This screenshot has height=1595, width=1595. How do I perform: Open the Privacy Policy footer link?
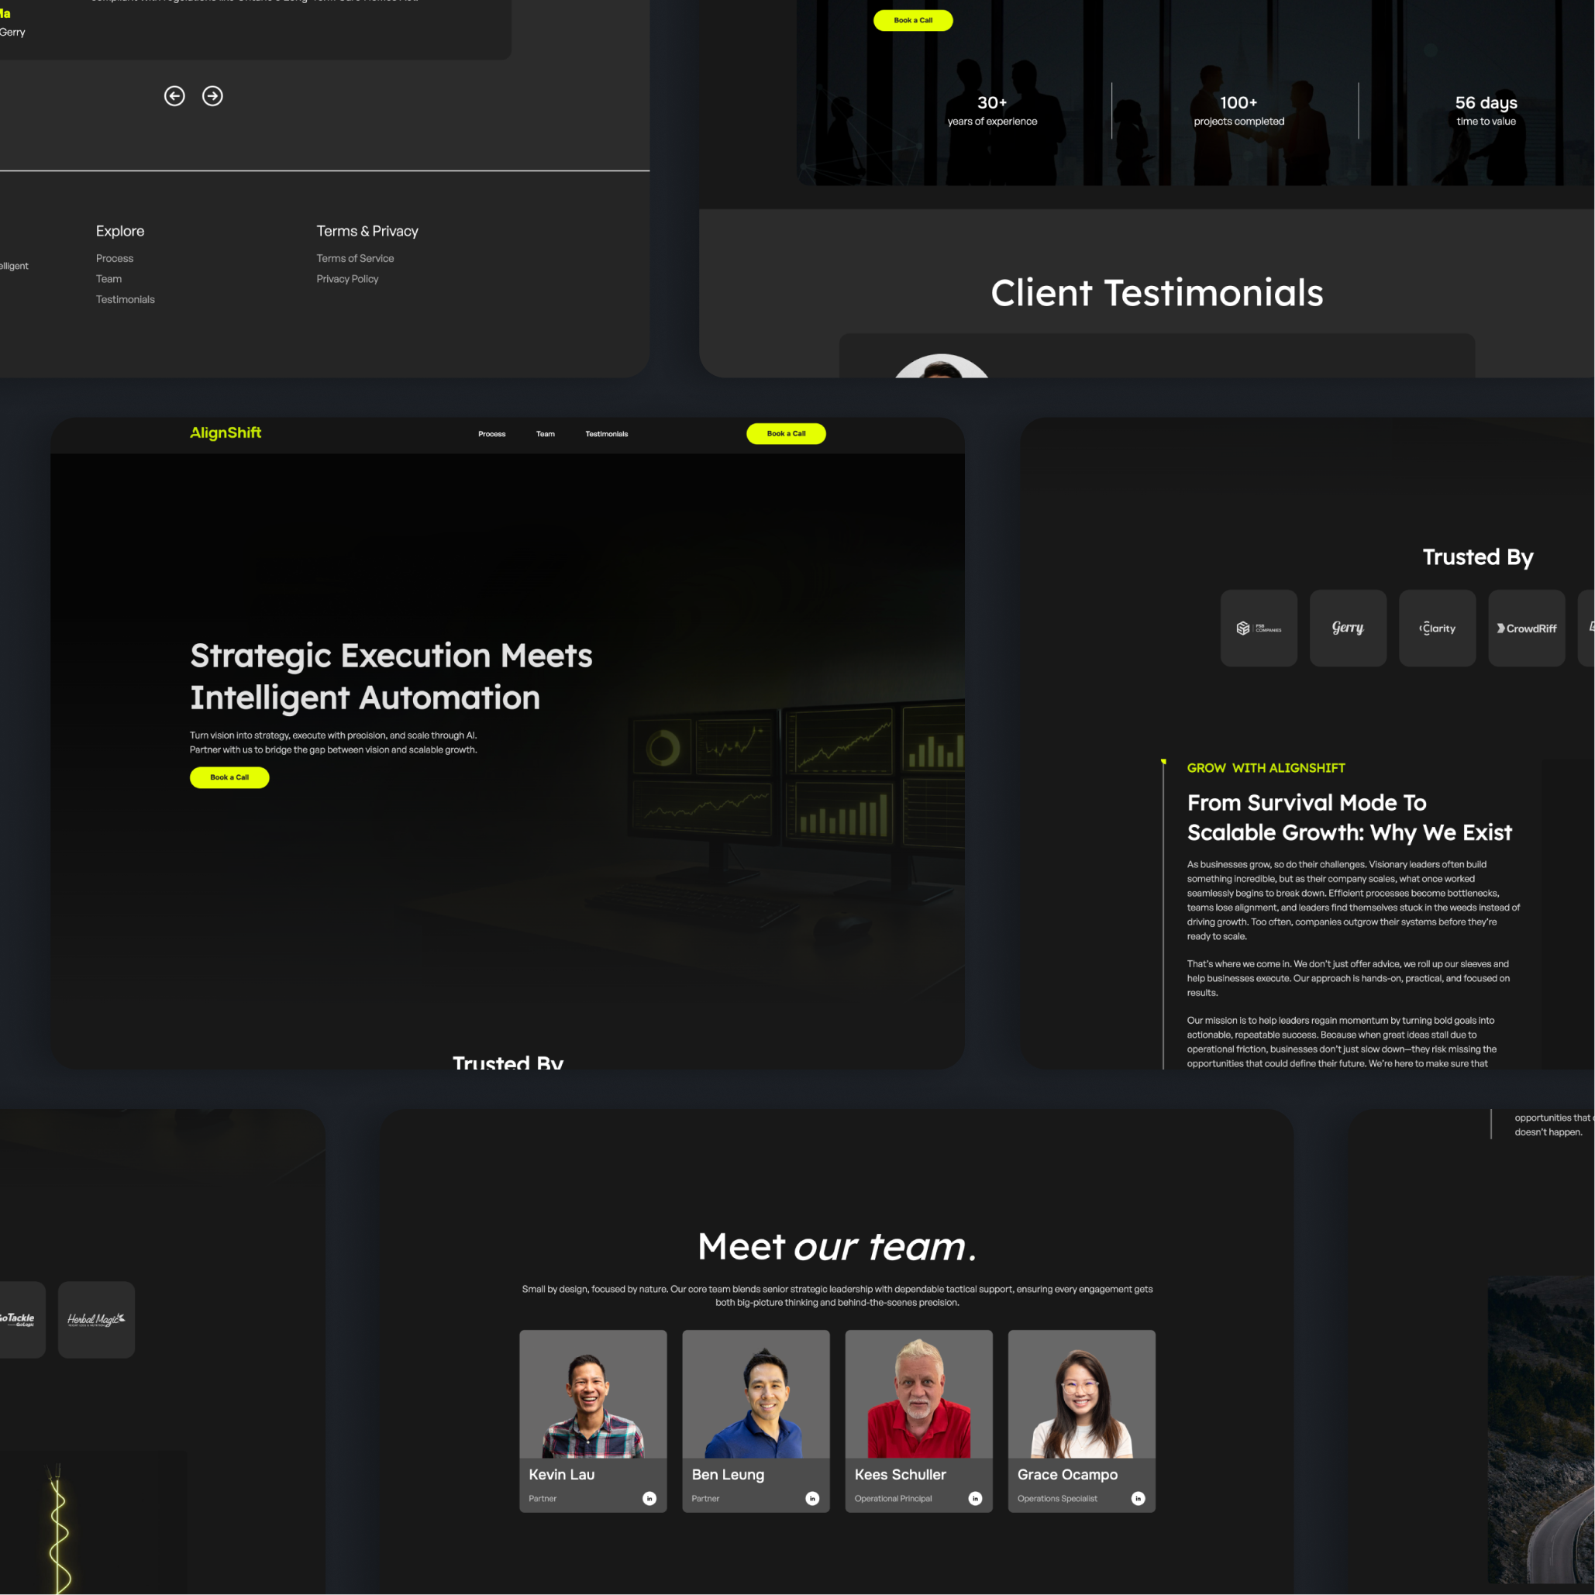346,279
